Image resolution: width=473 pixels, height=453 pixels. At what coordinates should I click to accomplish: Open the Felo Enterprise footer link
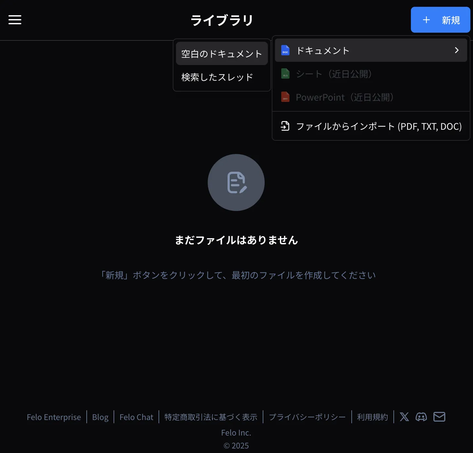point(54,417)
